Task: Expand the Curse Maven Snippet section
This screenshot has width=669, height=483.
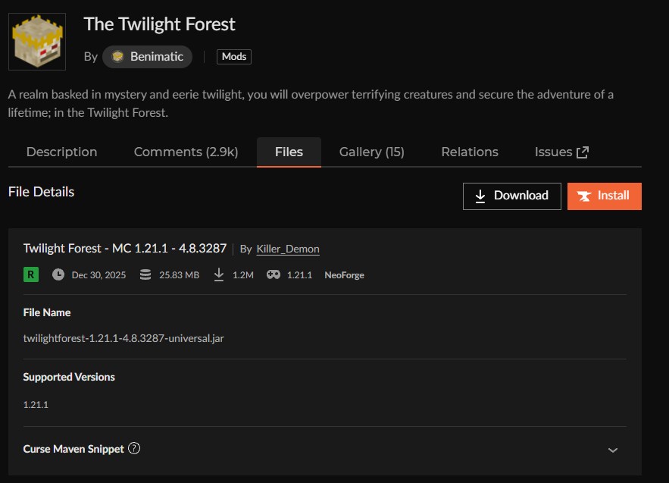Action: (x=614, y=449)
